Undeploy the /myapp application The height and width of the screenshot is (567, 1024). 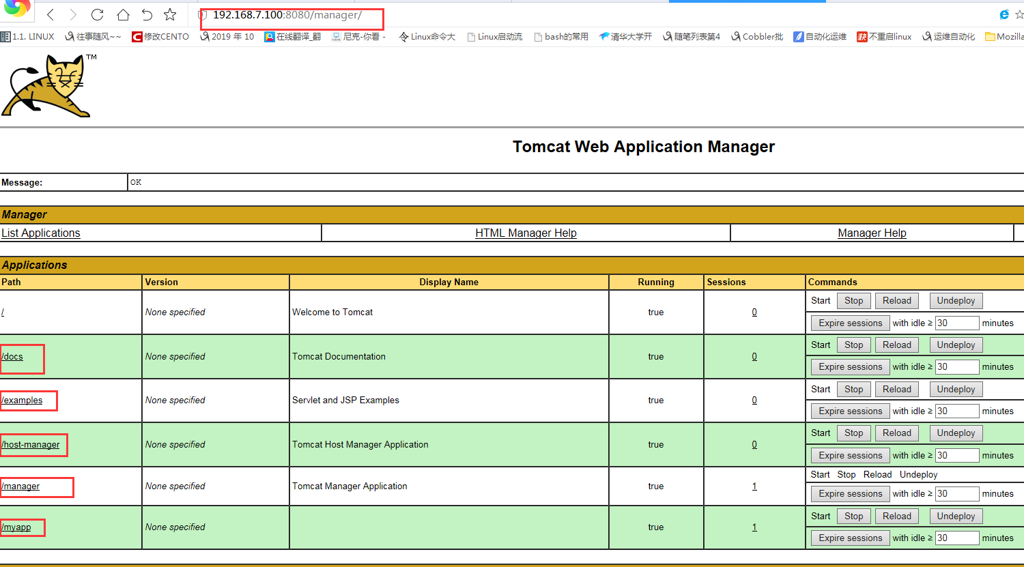pyautogui.click(x=956, y=517)
